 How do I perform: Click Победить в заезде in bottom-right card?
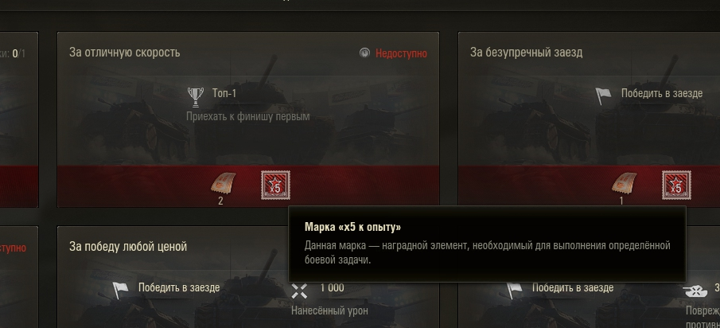pos(573,288)
